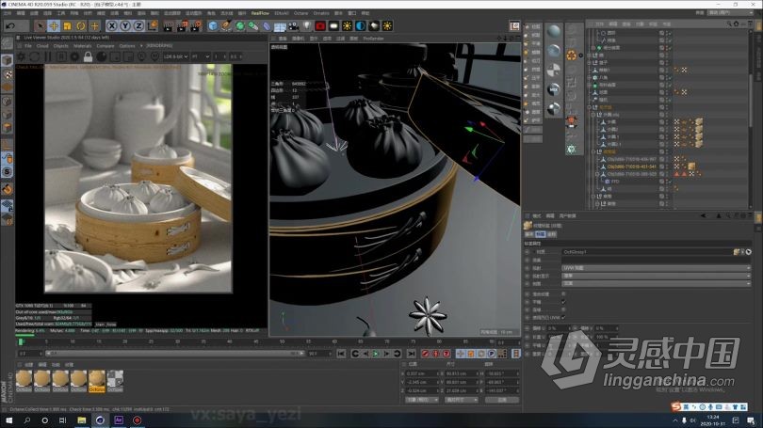
Task: Click the Undo arrow in the top toolbar
Action: pyautogui.click(x=10, y=25)
